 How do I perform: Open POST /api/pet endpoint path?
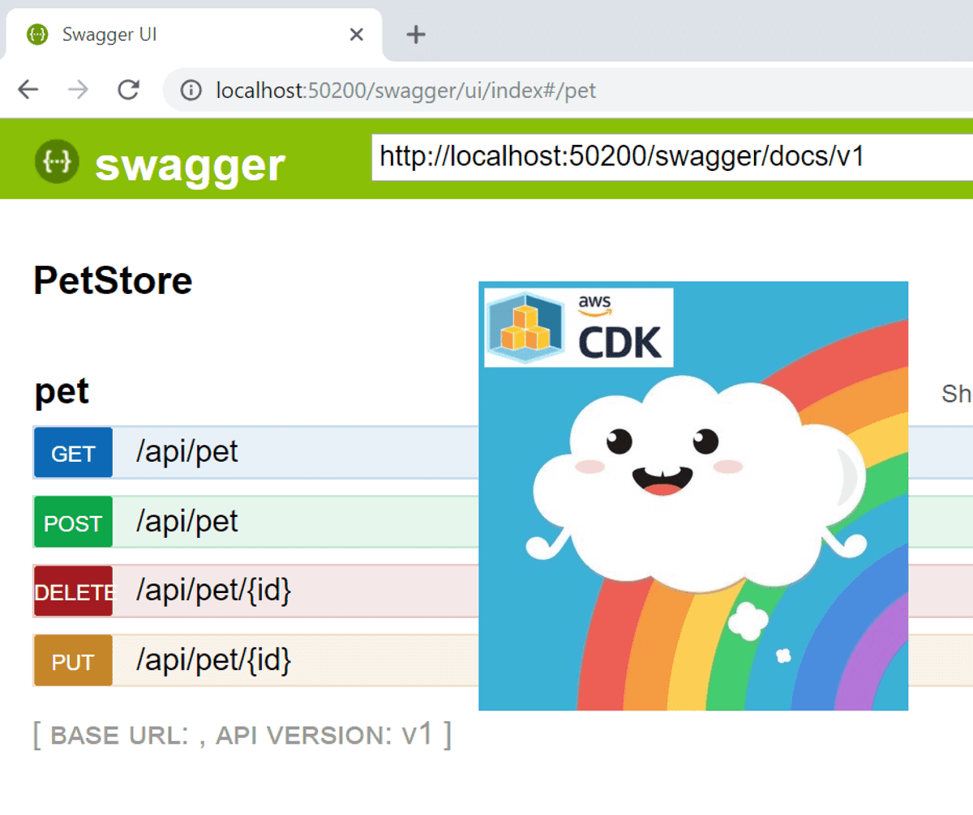pyautogui.click(x=187, y=521)
